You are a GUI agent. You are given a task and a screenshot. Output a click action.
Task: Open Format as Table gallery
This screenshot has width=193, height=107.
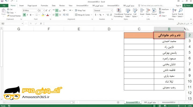click(128, 13)
